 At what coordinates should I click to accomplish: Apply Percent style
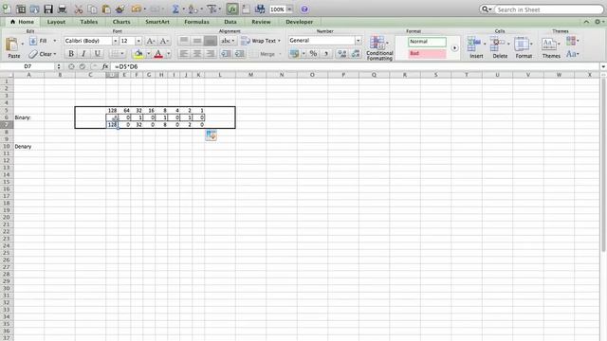coord(313,53)
